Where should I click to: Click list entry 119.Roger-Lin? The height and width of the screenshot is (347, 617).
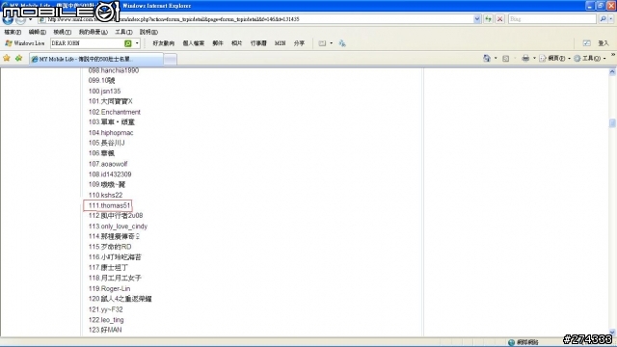click(109, 288)
